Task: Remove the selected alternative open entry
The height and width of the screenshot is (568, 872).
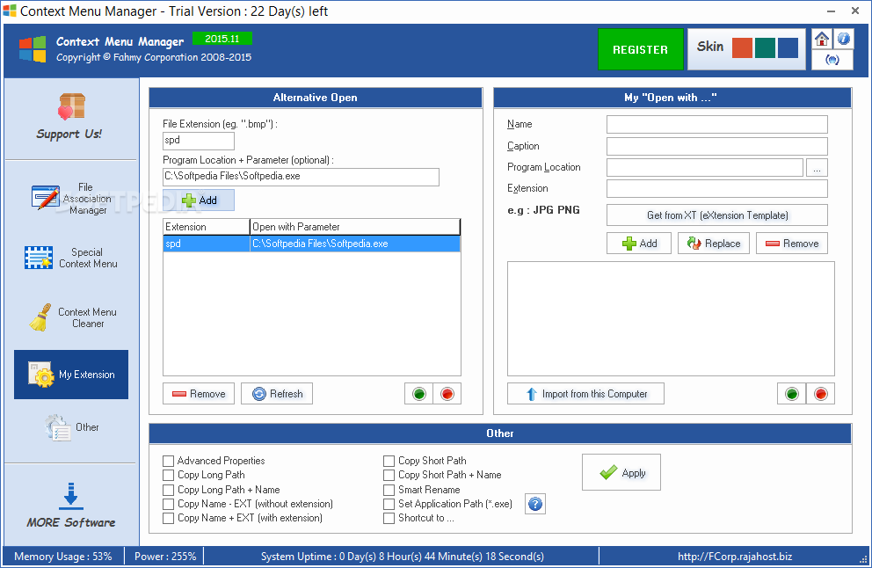Action: 199,394
